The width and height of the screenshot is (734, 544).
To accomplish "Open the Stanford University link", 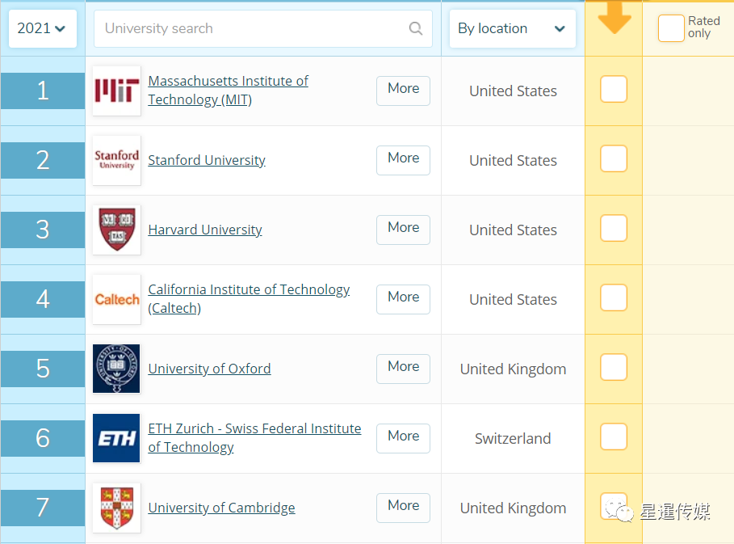I will [x=207, y=160].
